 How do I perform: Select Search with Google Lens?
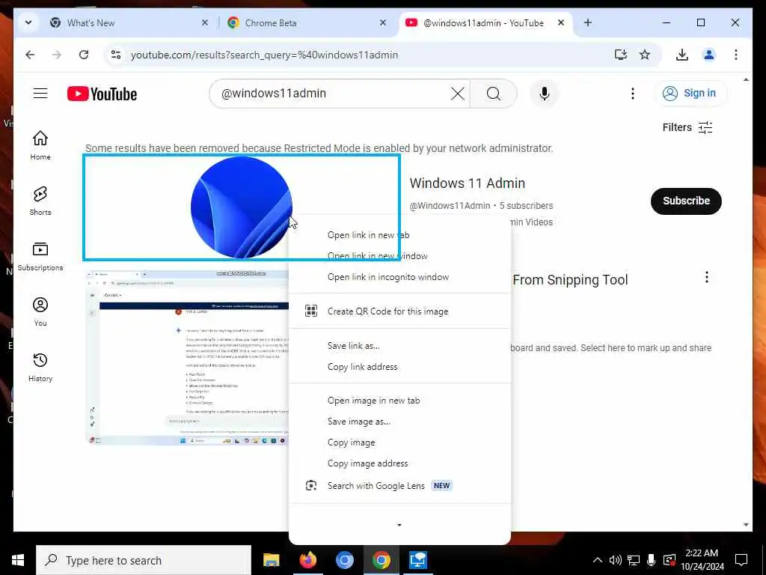[399, 485]
